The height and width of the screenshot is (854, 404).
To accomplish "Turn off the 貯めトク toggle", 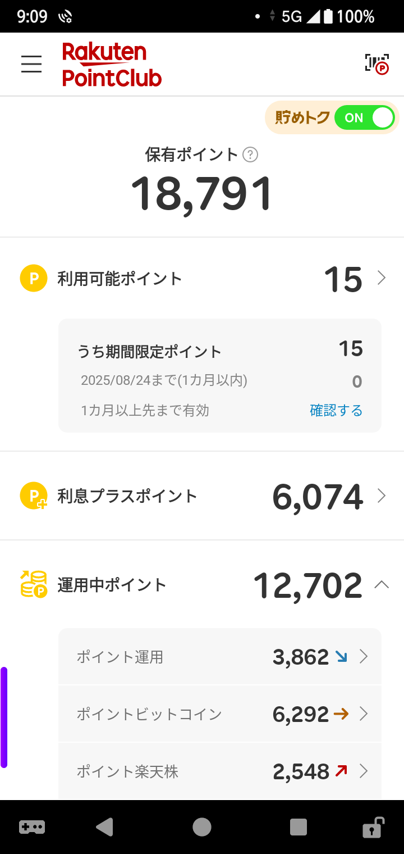I will click(x=365, y=118).
